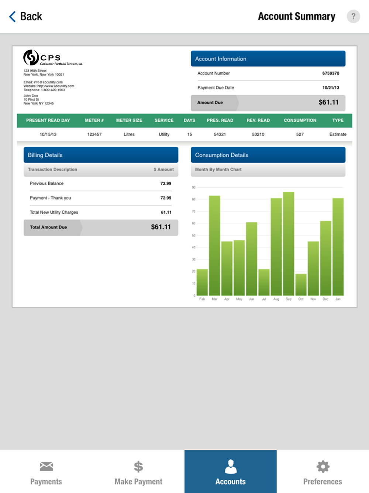
Task: Click the Total New Utility Charges row
Action: pos(101,212)
